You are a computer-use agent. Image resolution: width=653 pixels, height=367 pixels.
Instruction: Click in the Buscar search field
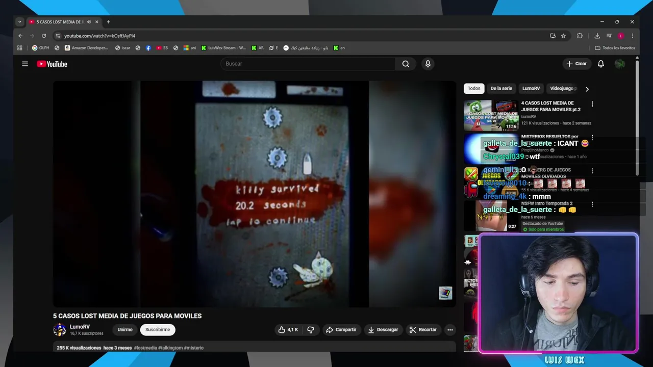[308, 64]
